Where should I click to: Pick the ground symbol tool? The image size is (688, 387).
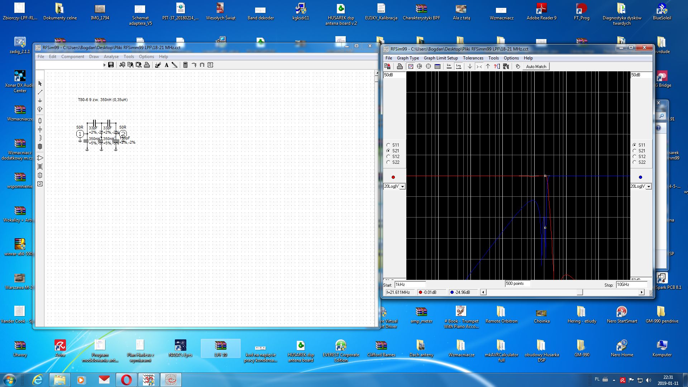tap(40, 101)
